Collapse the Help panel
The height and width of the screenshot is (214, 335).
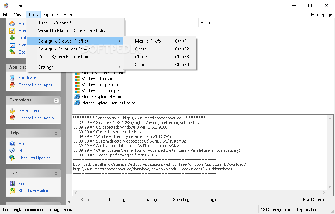coord(56,133)
